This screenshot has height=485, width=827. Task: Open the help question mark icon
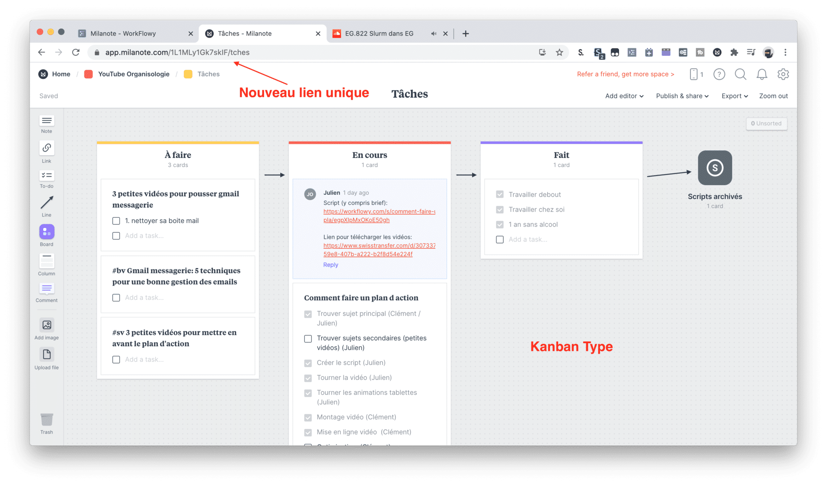pyautogui.click(x=719, y=74)
